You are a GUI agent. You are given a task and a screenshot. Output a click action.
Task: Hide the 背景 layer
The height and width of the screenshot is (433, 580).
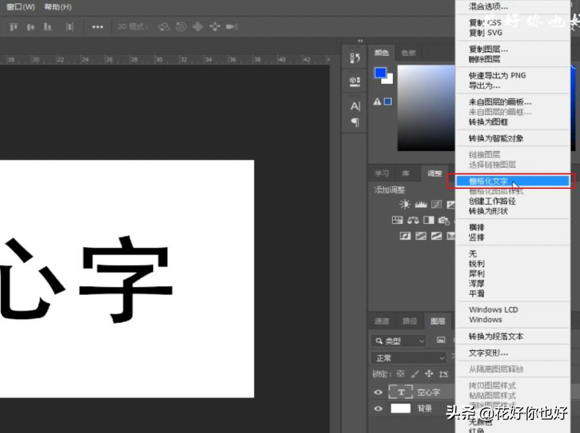[x=378, y=408]
